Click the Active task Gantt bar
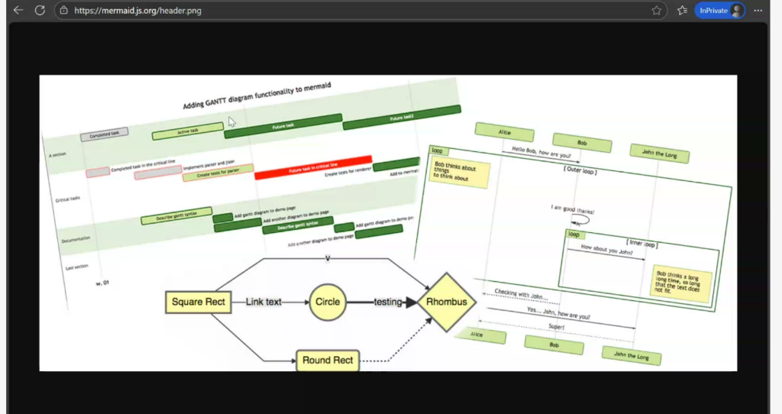Image resolution: width=782 pixels, height=414 pixels. 187,132
